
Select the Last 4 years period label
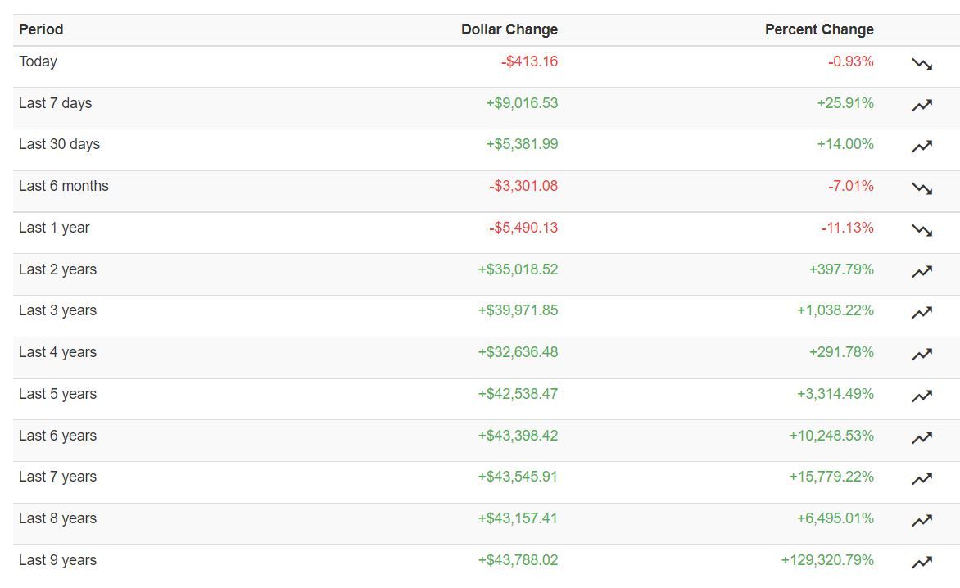[x=57, y=352]
